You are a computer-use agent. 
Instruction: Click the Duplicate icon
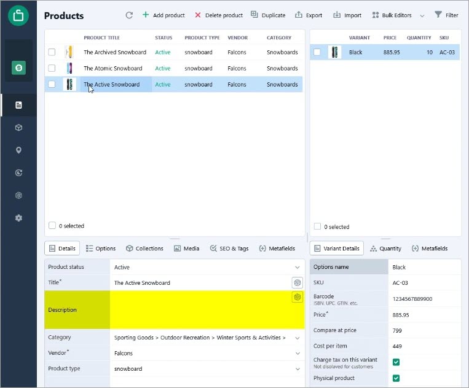coord(254,15)
